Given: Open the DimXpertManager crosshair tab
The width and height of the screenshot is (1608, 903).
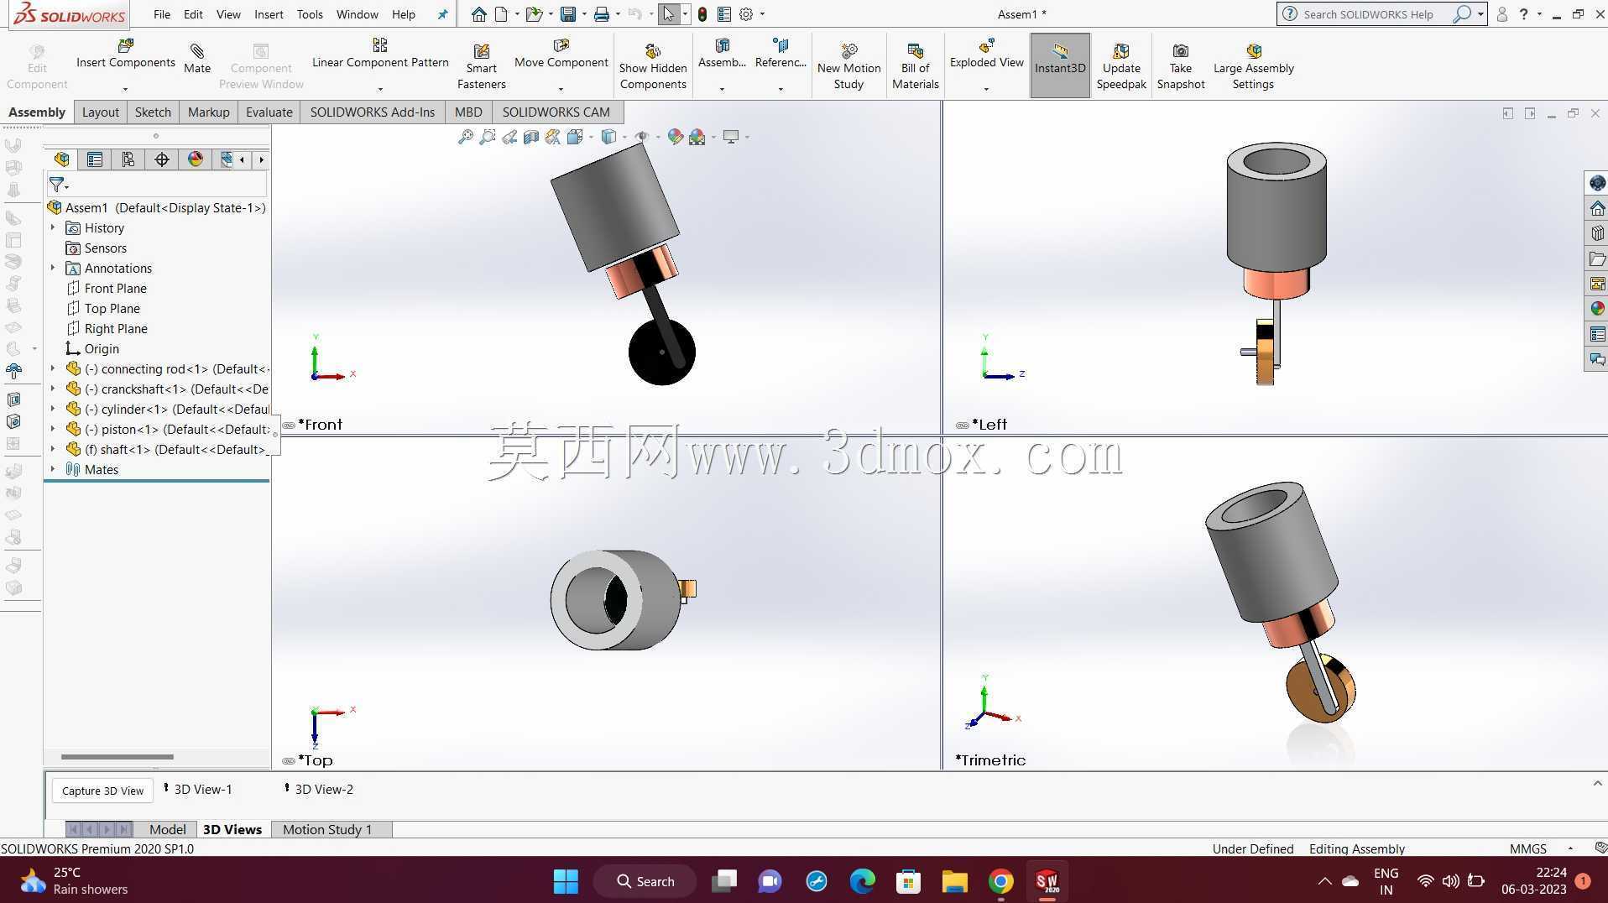Looking at the screenshot, I should pyautogui.click(x=161, y=159).
